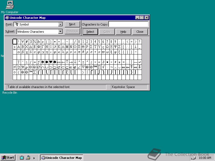Select the diamond suit character cell
Screen dimensions: 215x161
[x=47, y=62]
